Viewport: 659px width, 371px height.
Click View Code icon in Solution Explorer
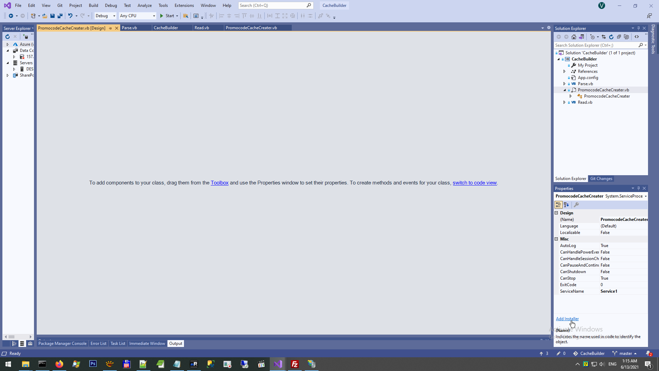point(637,37)
